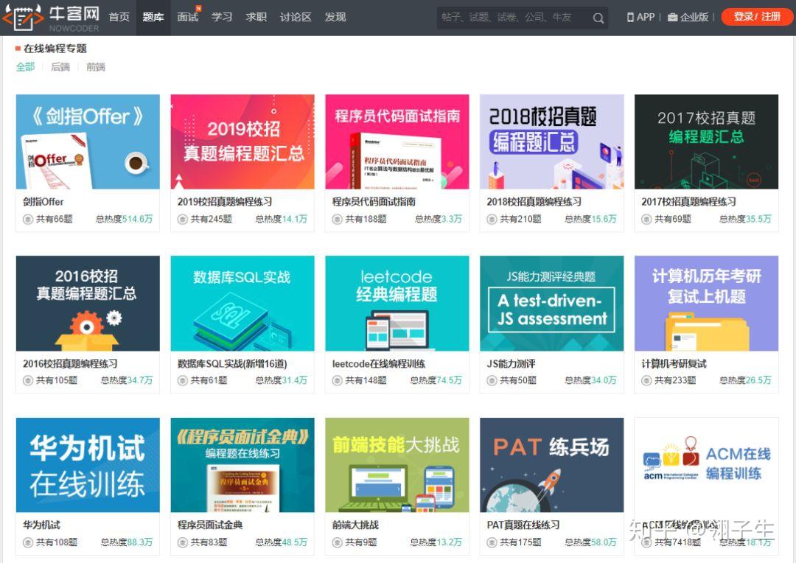Screen dimensions: 796x563
Task: Open the JS assessment cover image
Action: pyautogui.click(x=552, y=304)
